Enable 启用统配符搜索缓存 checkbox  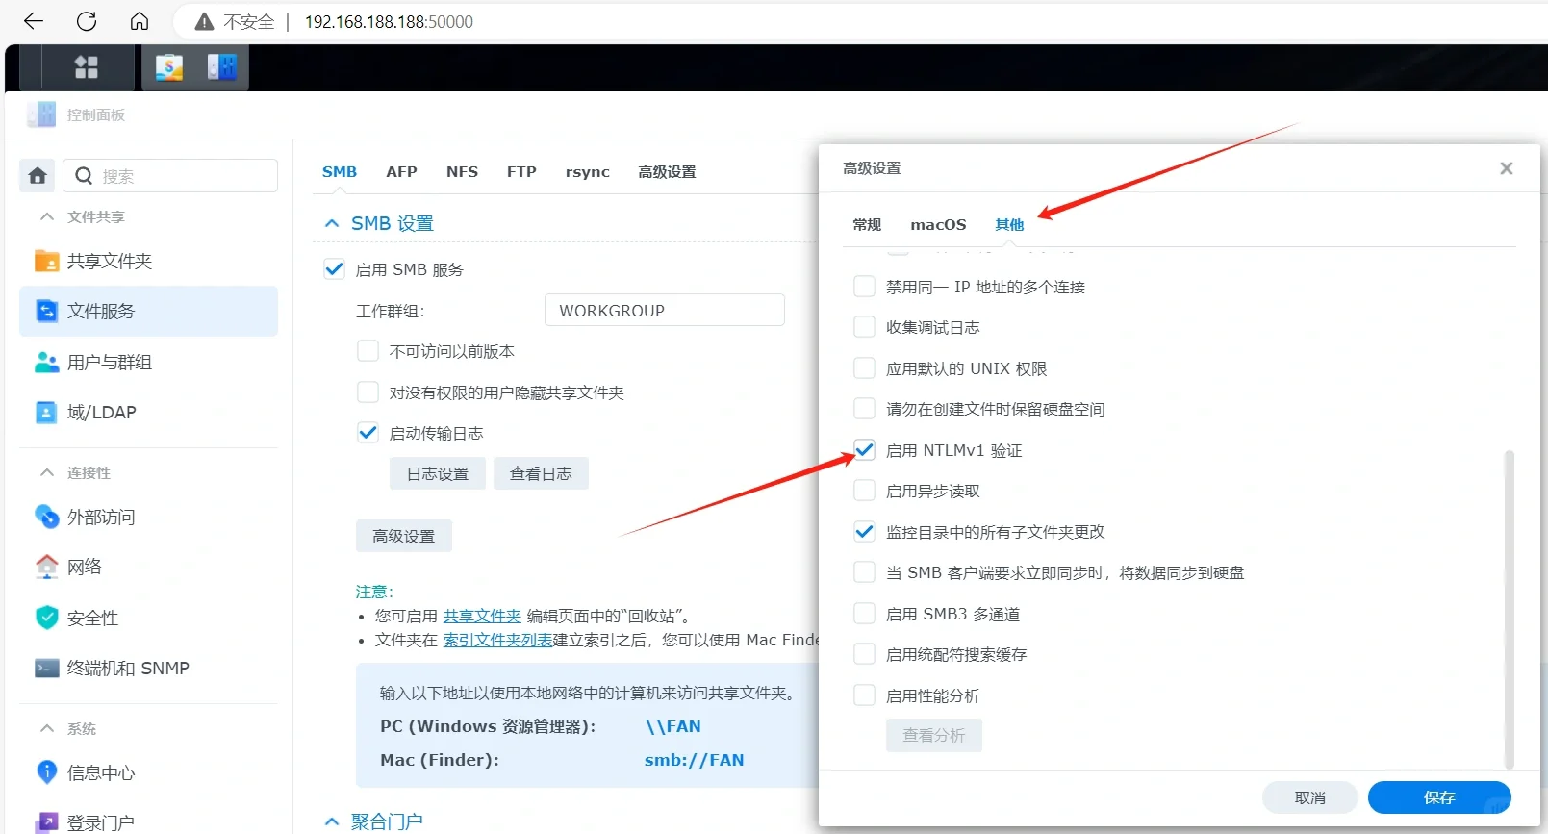[864, 654]
